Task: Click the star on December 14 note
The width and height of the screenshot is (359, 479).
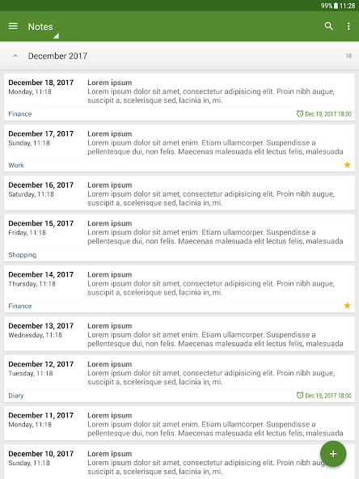Action: [347, 306]
